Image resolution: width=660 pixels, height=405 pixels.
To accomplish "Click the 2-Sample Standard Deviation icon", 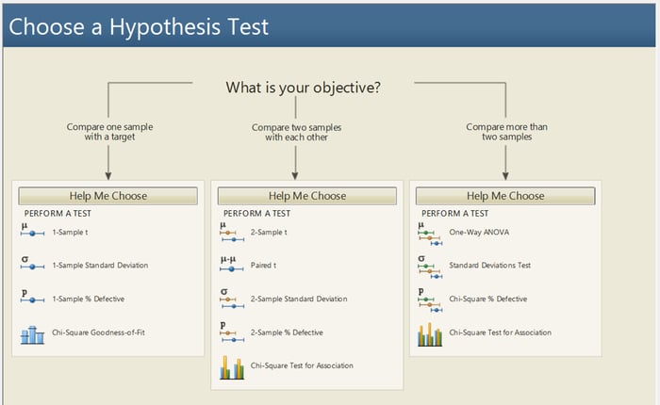I will 231,299.
